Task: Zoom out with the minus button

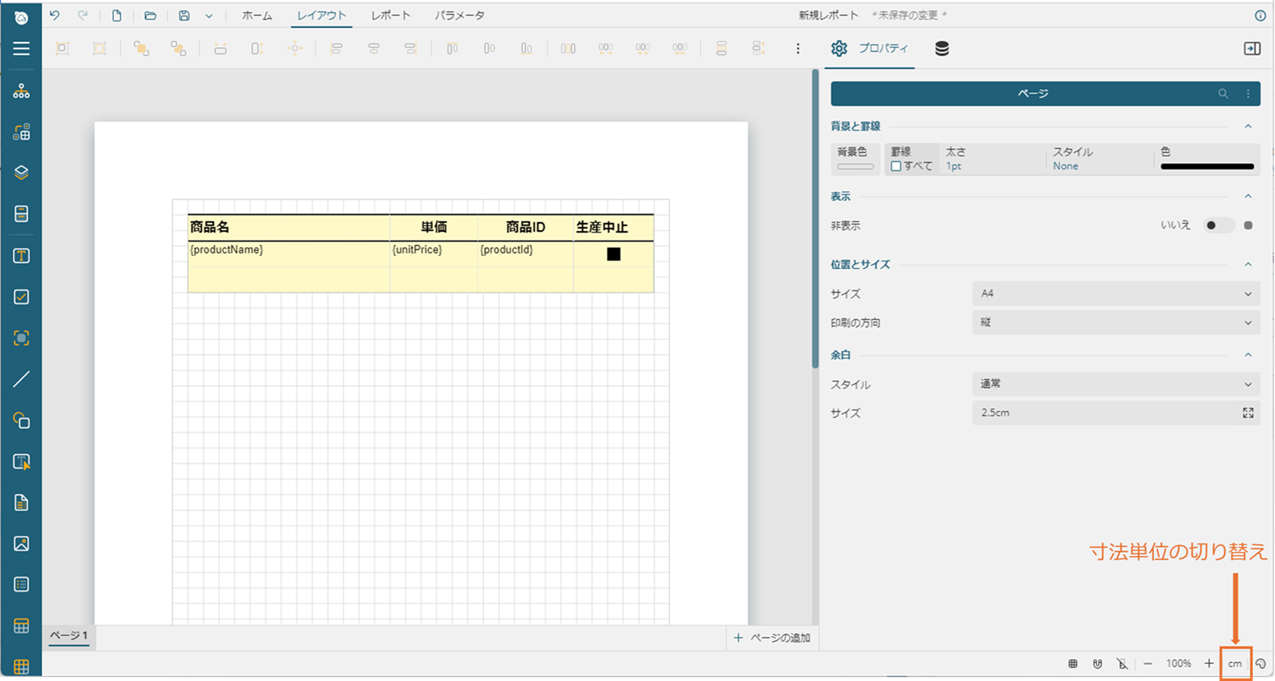Action: coord(1147,663)
